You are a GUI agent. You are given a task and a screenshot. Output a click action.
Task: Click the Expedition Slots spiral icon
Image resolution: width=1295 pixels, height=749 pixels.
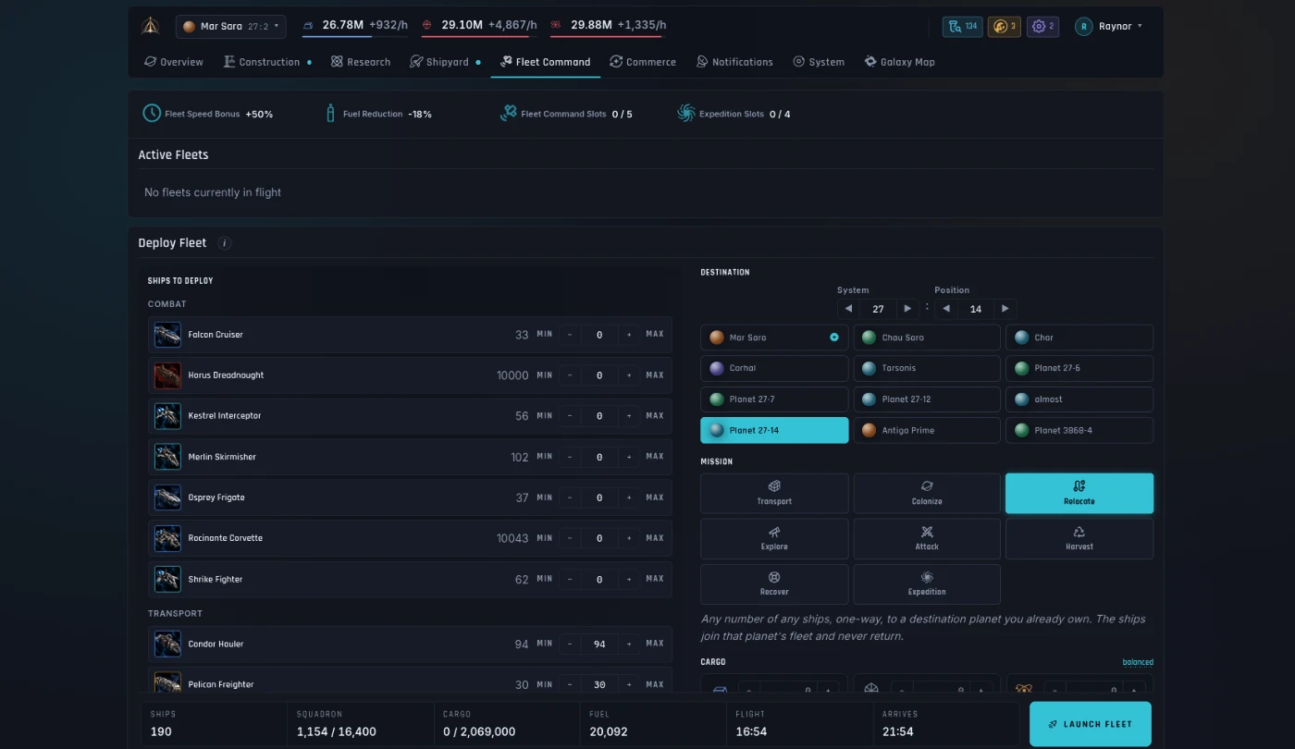coord(685,114)
